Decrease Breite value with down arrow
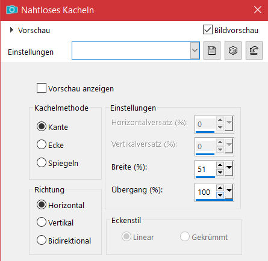The height and width of the screenshot is (261, 268). [x=220, y=172]
